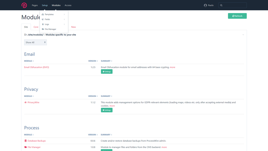This screenshot has height=151, width=268.
Task: Open Fields submenu in Setup dropdown
Action: tap(47, 19)
